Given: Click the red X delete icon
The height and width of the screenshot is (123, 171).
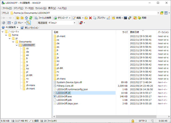Looking at the screenshot, I should pos(90,18).
